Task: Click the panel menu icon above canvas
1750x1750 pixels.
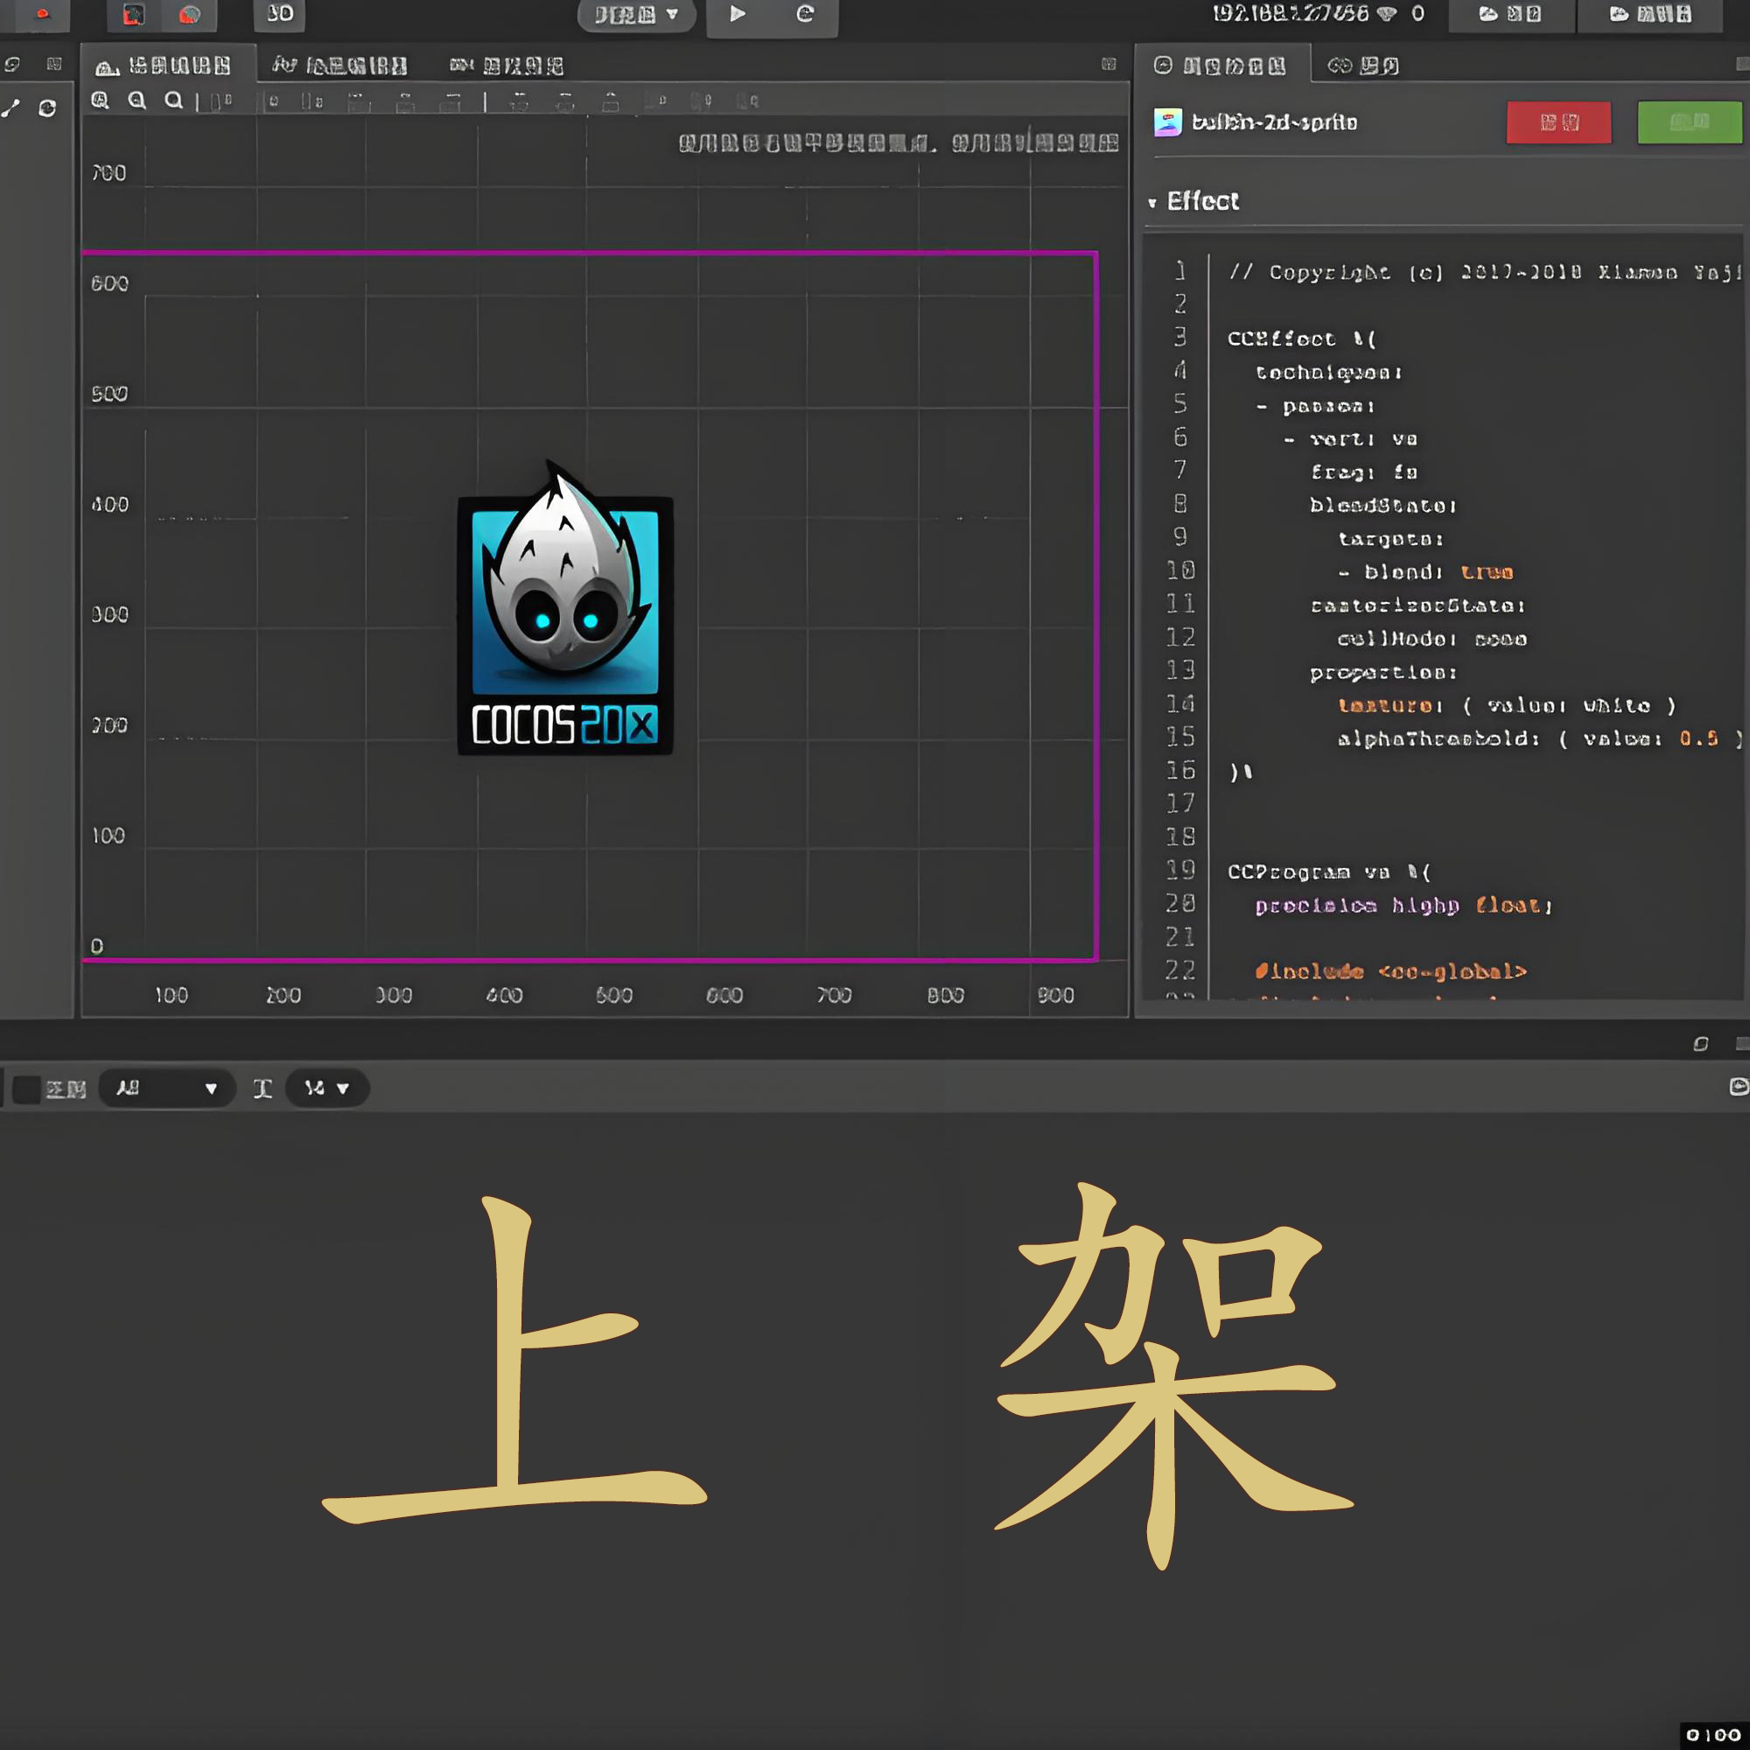Action: [x=1109, y=63]
